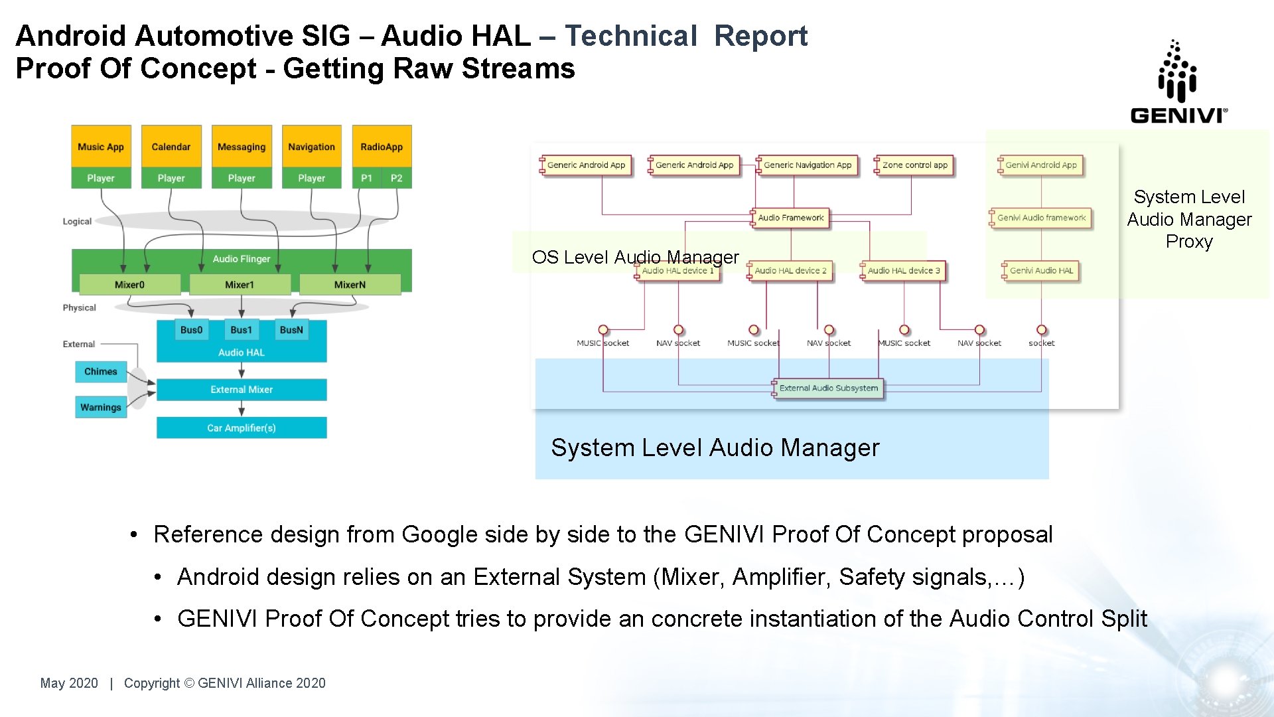This screenshot has width=1274, height=717.
Task: Click the Audio Framework component
Action: click(790, 218)
